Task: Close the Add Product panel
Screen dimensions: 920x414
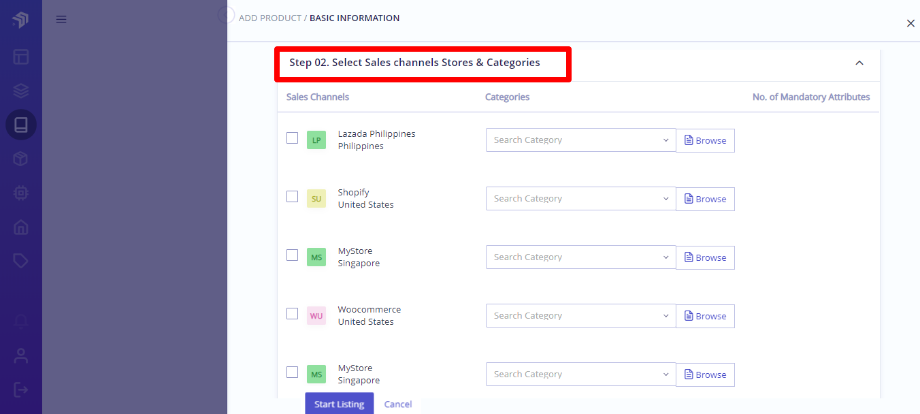Action: pos(910,23)
